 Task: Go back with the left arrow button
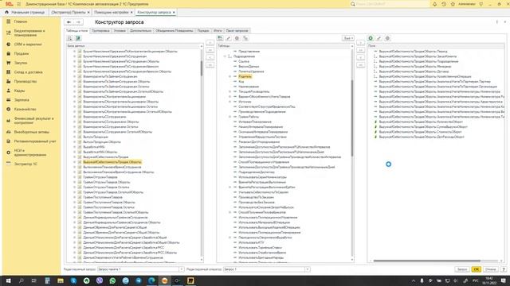[69, 22]
